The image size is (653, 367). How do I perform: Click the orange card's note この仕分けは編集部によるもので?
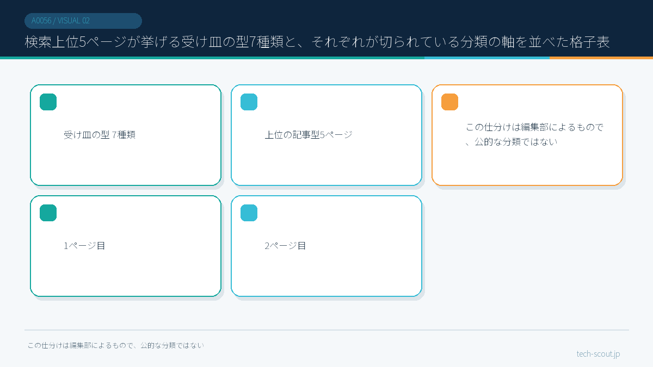535,135
